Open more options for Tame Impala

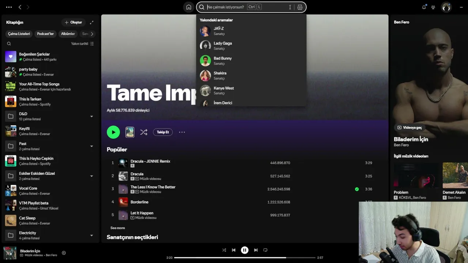pos(182,132)
